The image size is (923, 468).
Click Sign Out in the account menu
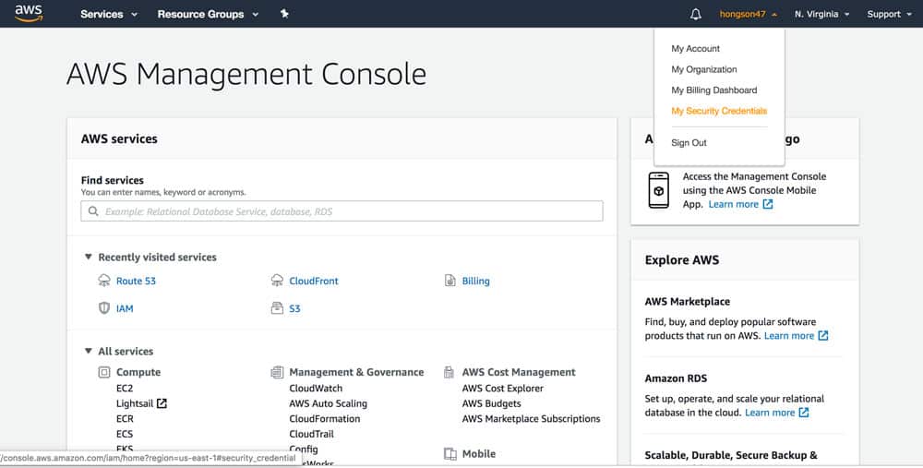tap(689, 143)
